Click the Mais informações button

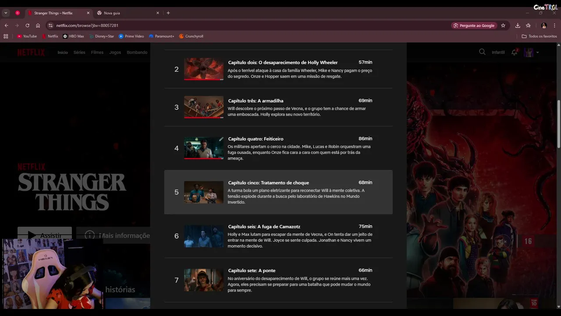(114, 235)
